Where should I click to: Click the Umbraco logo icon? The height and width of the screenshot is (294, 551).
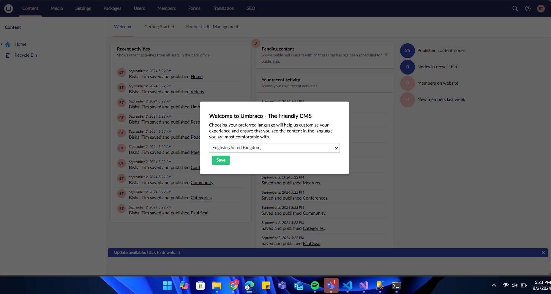click(9, 8)
